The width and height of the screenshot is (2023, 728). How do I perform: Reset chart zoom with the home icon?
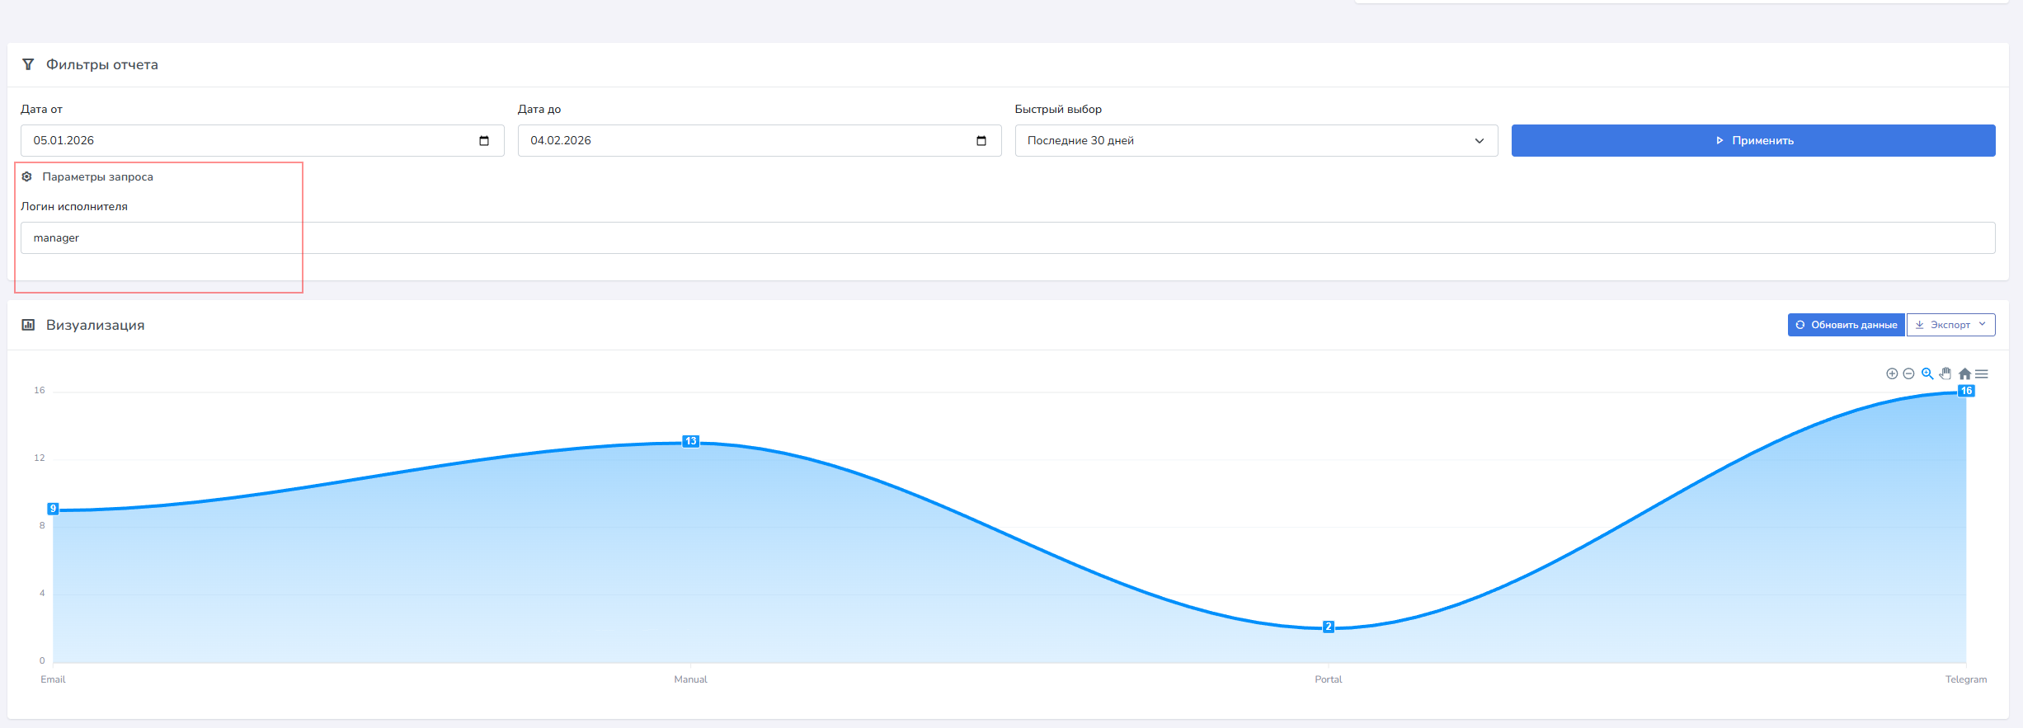coord(1964,373)
